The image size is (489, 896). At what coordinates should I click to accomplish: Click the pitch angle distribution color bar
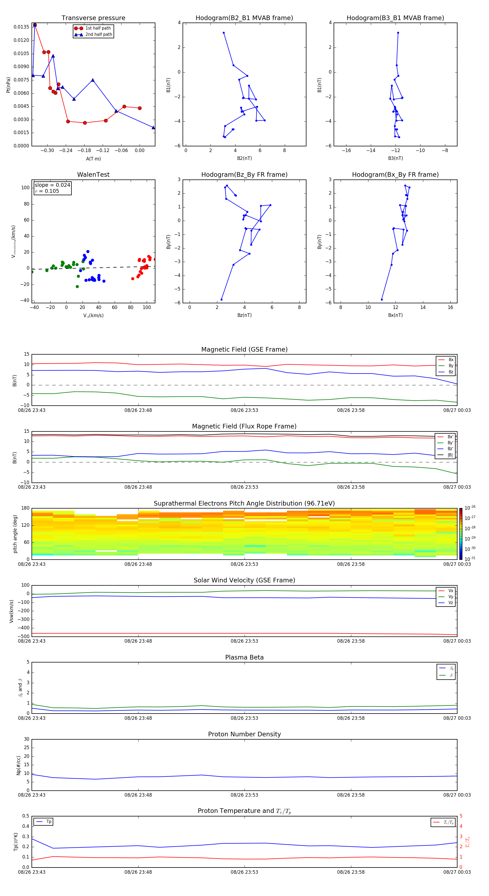[x=460, y=534]
